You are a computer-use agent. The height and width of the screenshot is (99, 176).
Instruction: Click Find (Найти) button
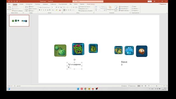tap(134, 7)
